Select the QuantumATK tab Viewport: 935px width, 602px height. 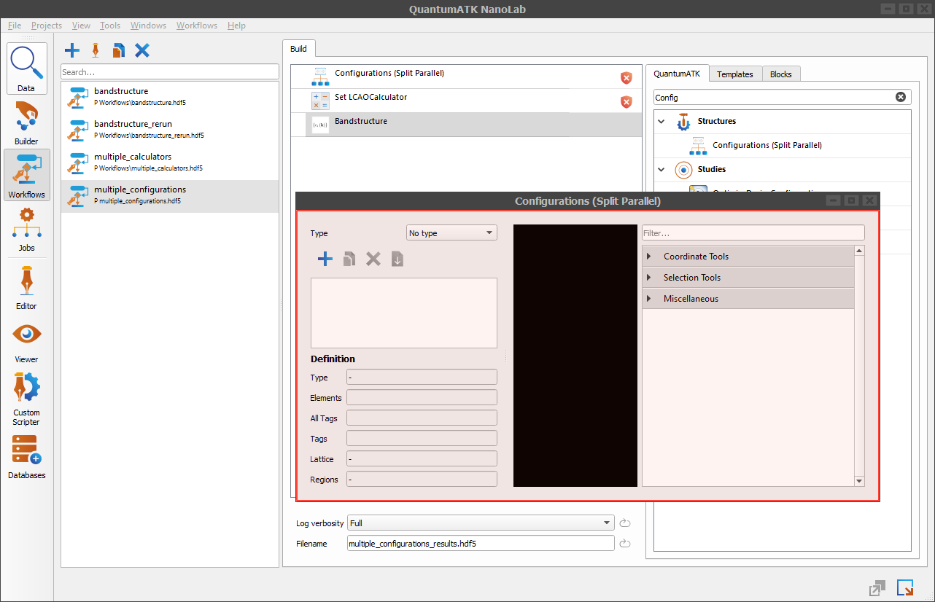click(x=677, y=74)
